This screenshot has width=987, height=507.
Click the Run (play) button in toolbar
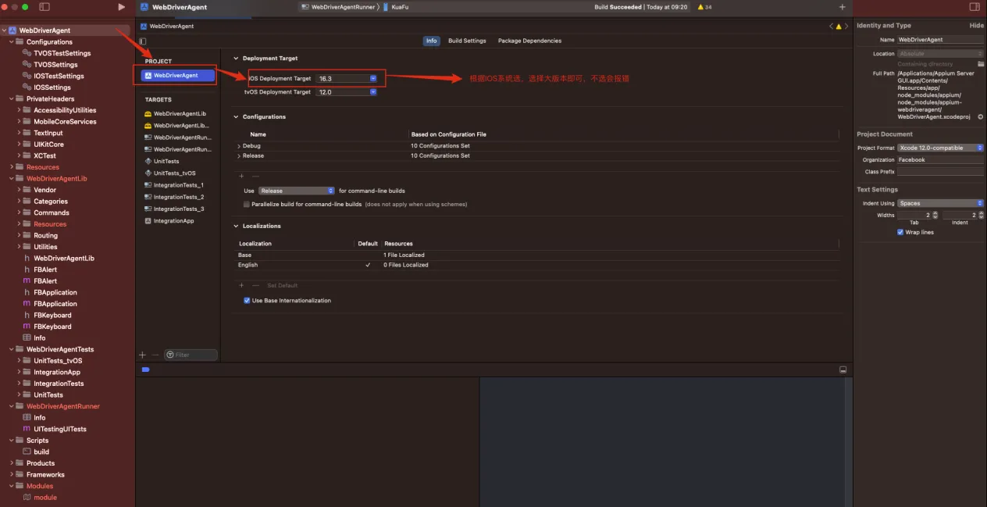(121, 7)
